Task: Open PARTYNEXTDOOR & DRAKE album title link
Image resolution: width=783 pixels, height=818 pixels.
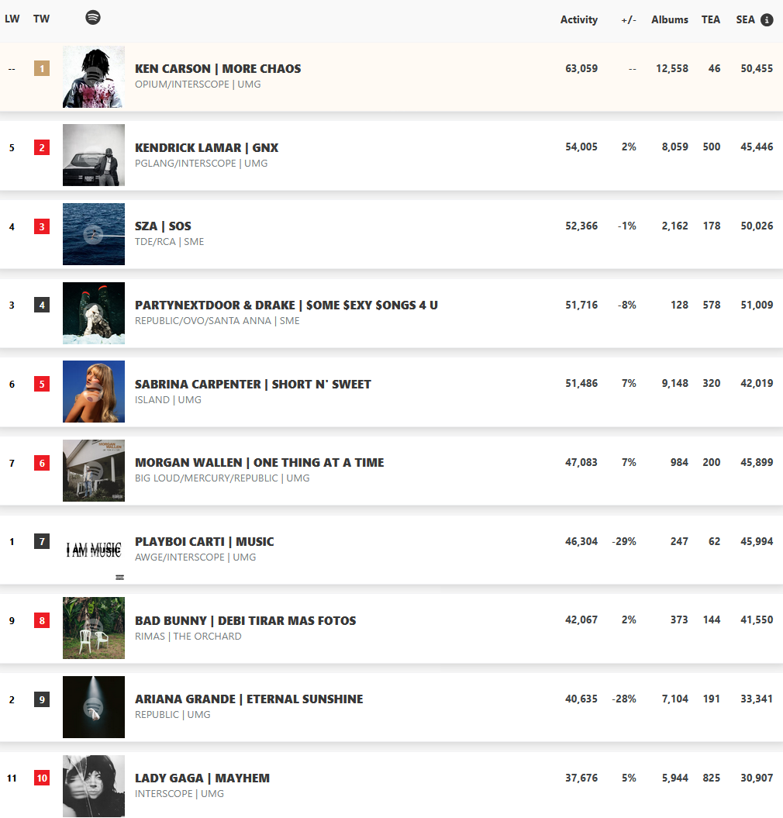Action: click(286, 305)
